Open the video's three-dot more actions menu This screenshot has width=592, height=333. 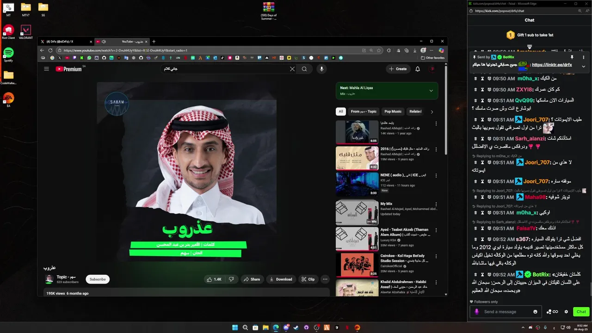[x=325, y=279]
